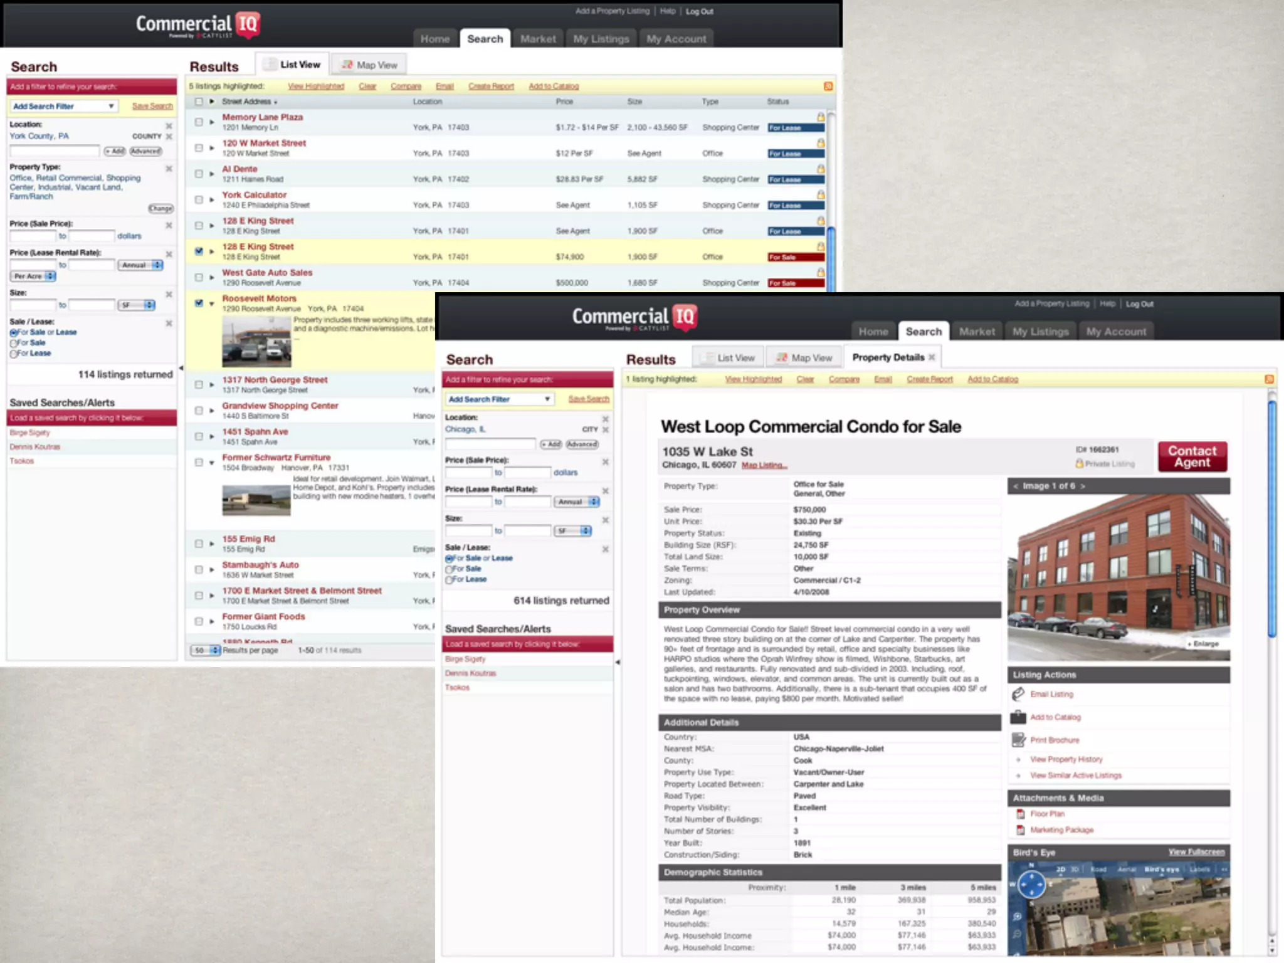Uncheck the Roosevelt Motors listing checkbox

click(199, 303)
